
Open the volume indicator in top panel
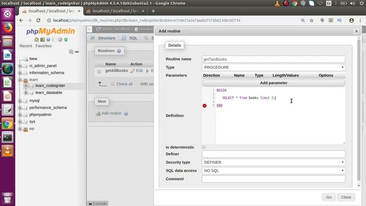[x=352, y=3]
